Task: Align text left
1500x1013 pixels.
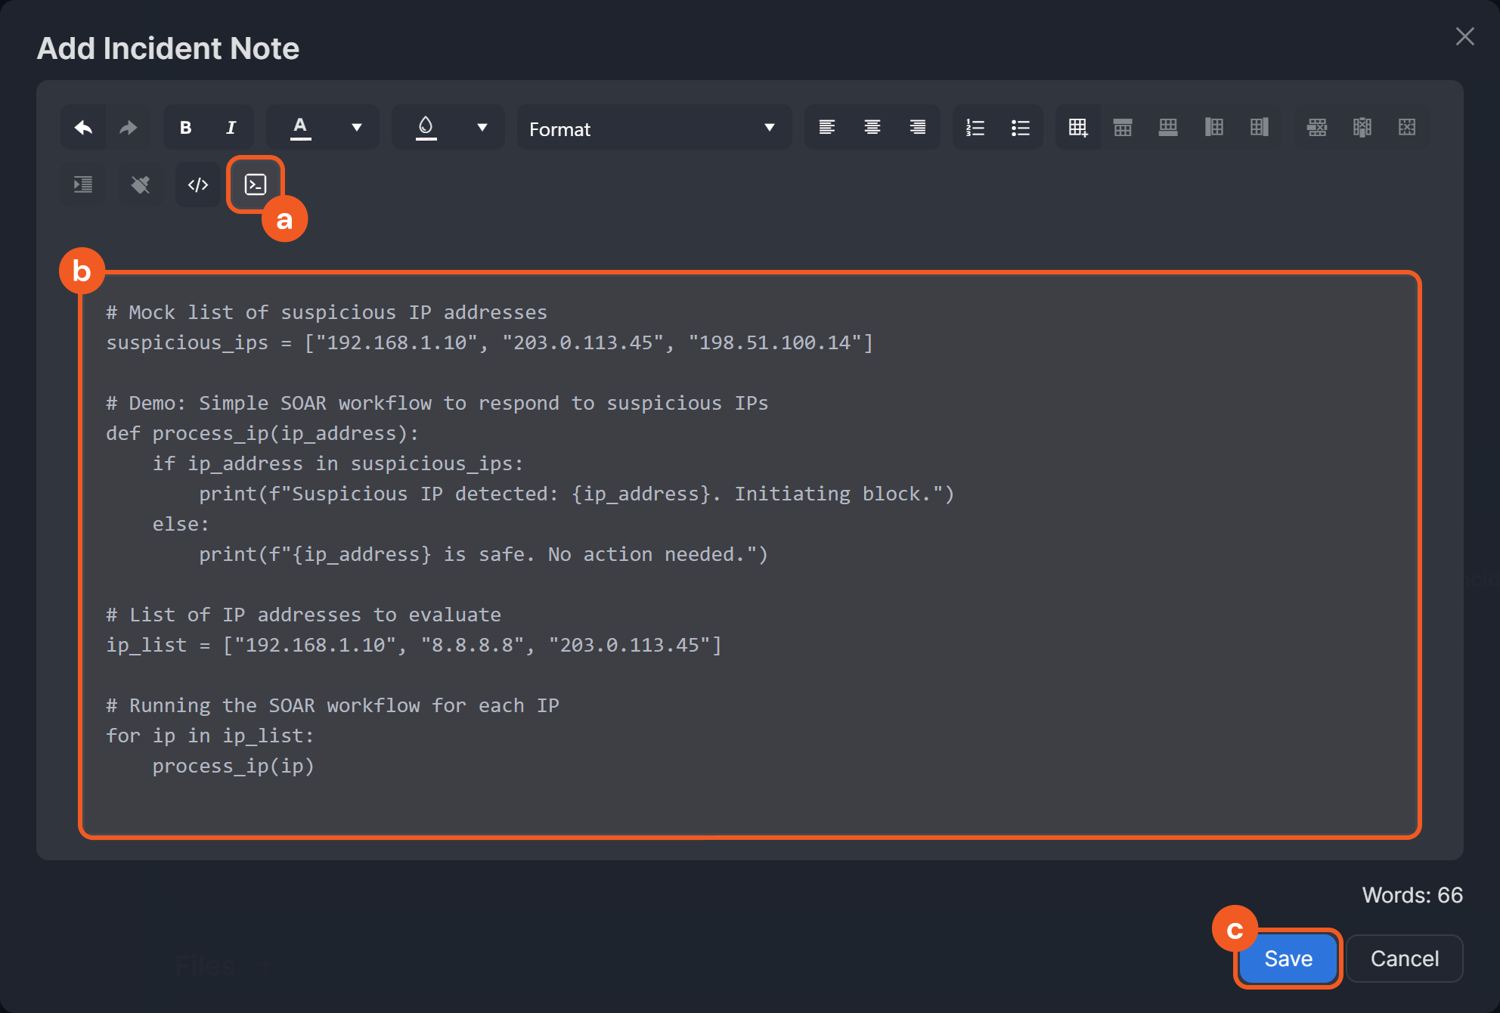Action: (x=827, y=128)
